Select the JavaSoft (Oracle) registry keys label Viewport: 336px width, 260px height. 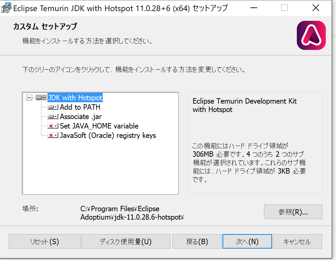pos(108,136)
